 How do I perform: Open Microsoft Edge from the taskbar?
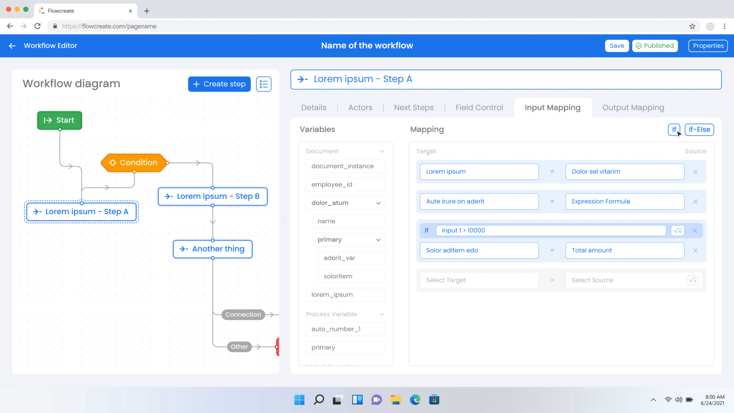coord(415,400)
